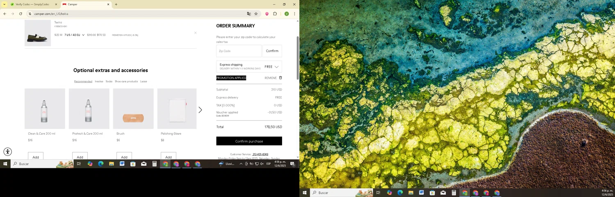615x197 pixels.
Task: Open the pink shield extension
Action: tap(267, 14)
